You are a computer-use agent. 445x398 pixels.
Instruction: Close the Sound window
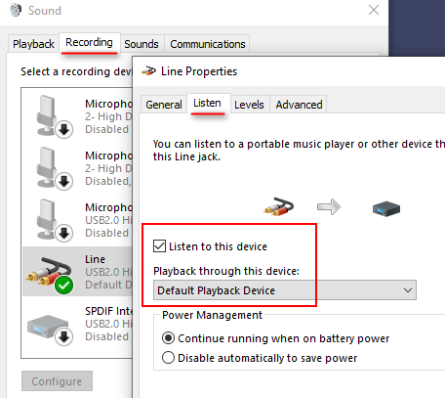pos(374,10)
